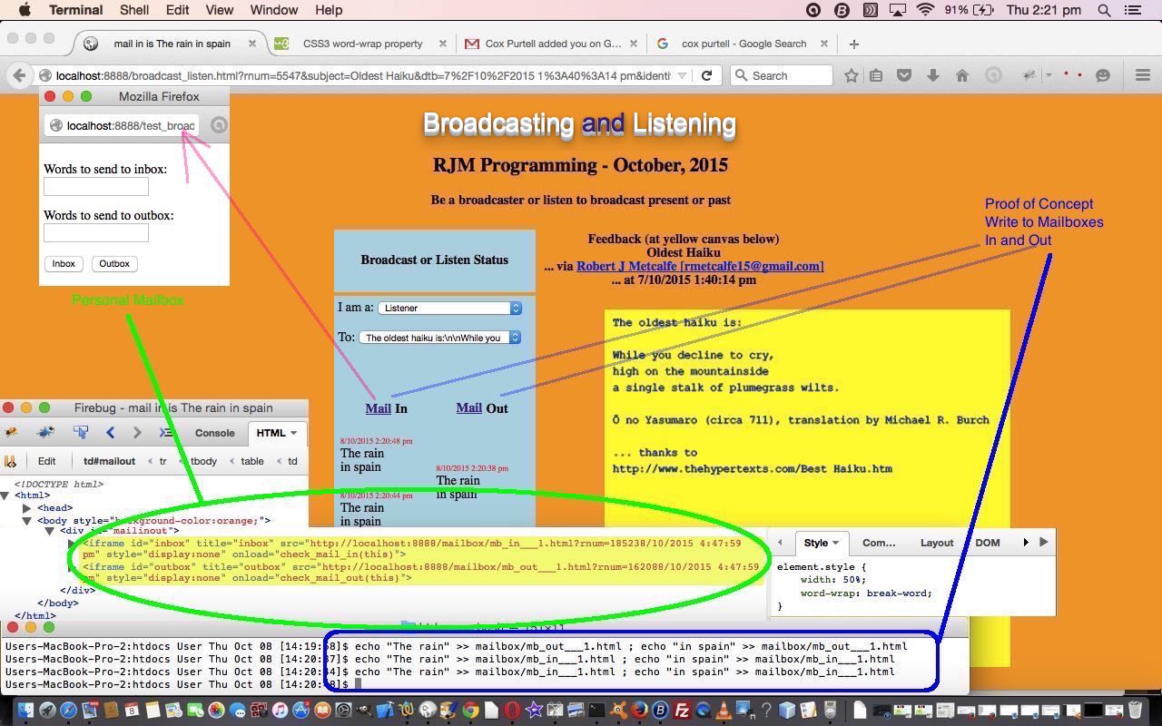The width and height of the screenshot is (1162, 726).
Task: Click the Firebug toolbar button in Firefox
Action: click(x=1029, y=76)
